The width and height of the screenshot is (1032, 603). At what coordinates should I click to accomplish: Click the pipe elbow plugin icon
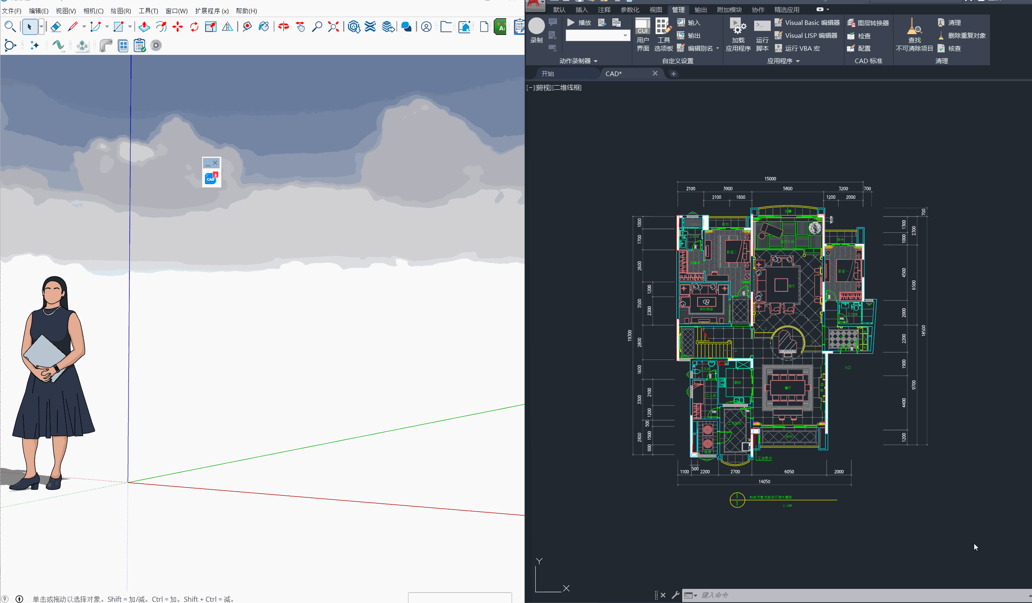pos(106,45)
